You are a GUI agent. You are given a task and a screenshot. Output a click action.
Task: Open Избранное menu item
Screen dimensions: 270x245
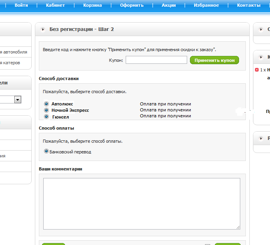coord(206,5)
